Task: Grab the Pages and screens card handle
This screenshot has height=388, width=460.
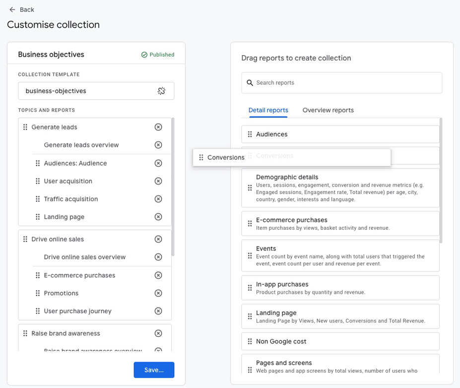Action: (x=250, y=370)
